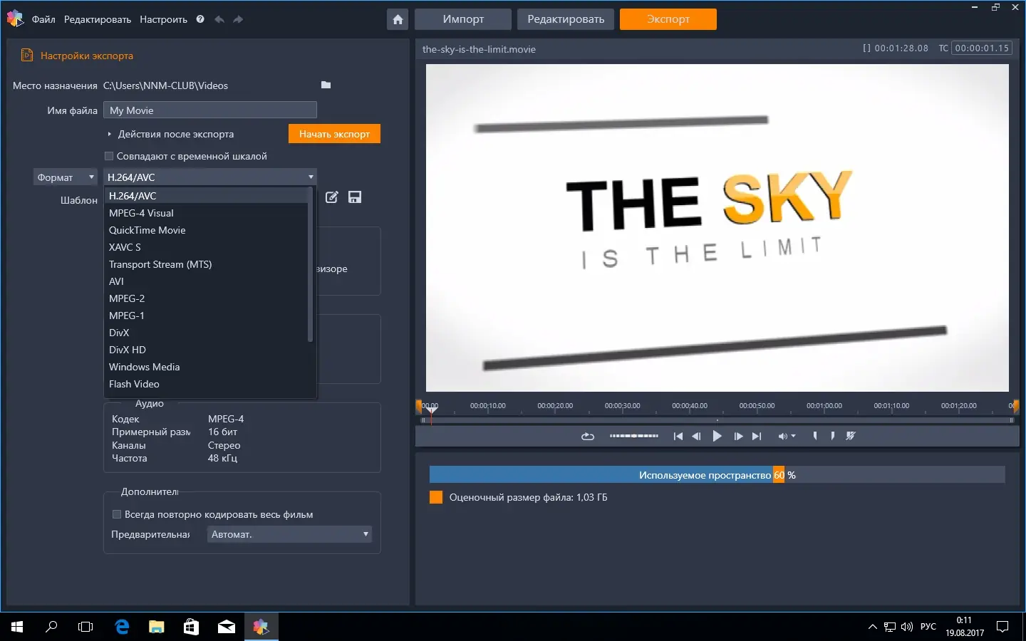
Task: Open the Файл menu
Action: coord(43,19)
